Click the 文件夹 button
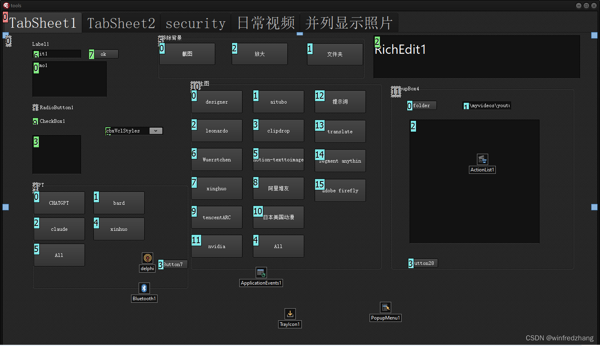This screenshot has height=346, width=600. click(335, 54)
